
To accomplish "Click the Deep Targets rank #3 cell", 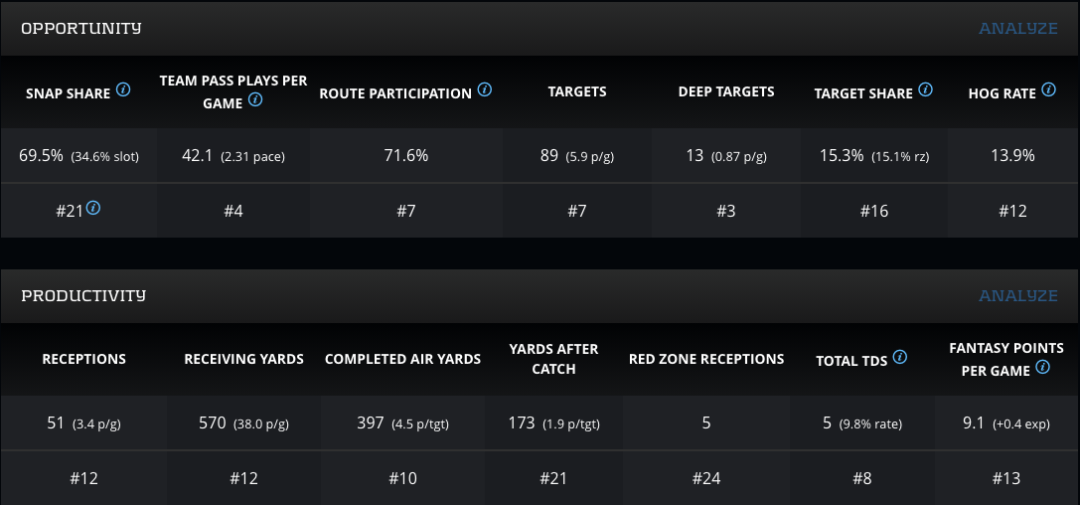I will (x=726, y=211).
